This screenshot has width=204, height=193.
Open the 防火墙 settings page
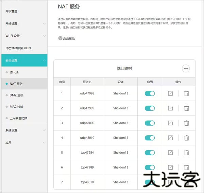click(15, 72)
